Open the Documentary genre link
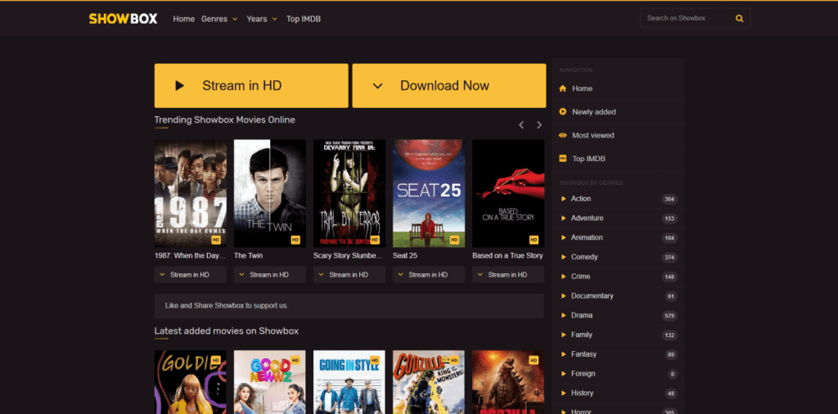The width and height of the screenshot is (838, 414). coord(592,295)
